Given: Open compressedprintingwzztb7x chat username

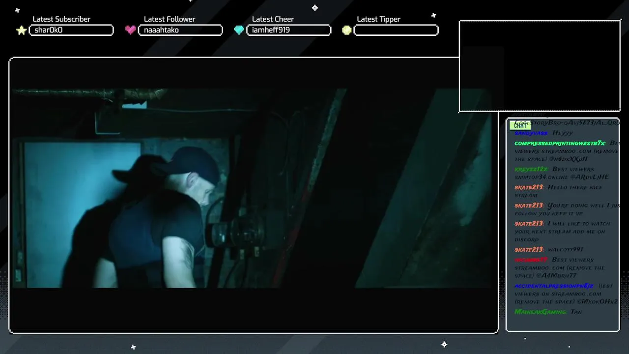Looking at the screenshot, I should click(560, 143).
